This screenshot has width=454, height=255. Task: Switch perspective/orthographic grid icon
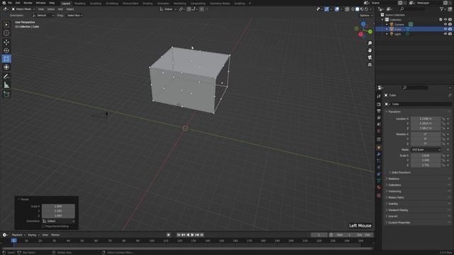coord(370,64)
